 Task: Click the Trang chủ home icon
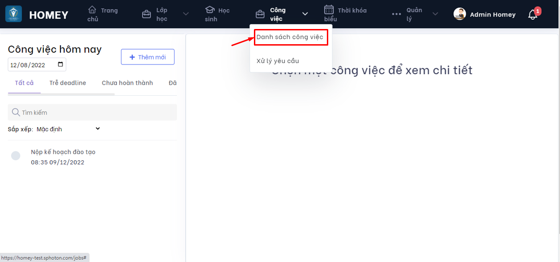(92, 10)
